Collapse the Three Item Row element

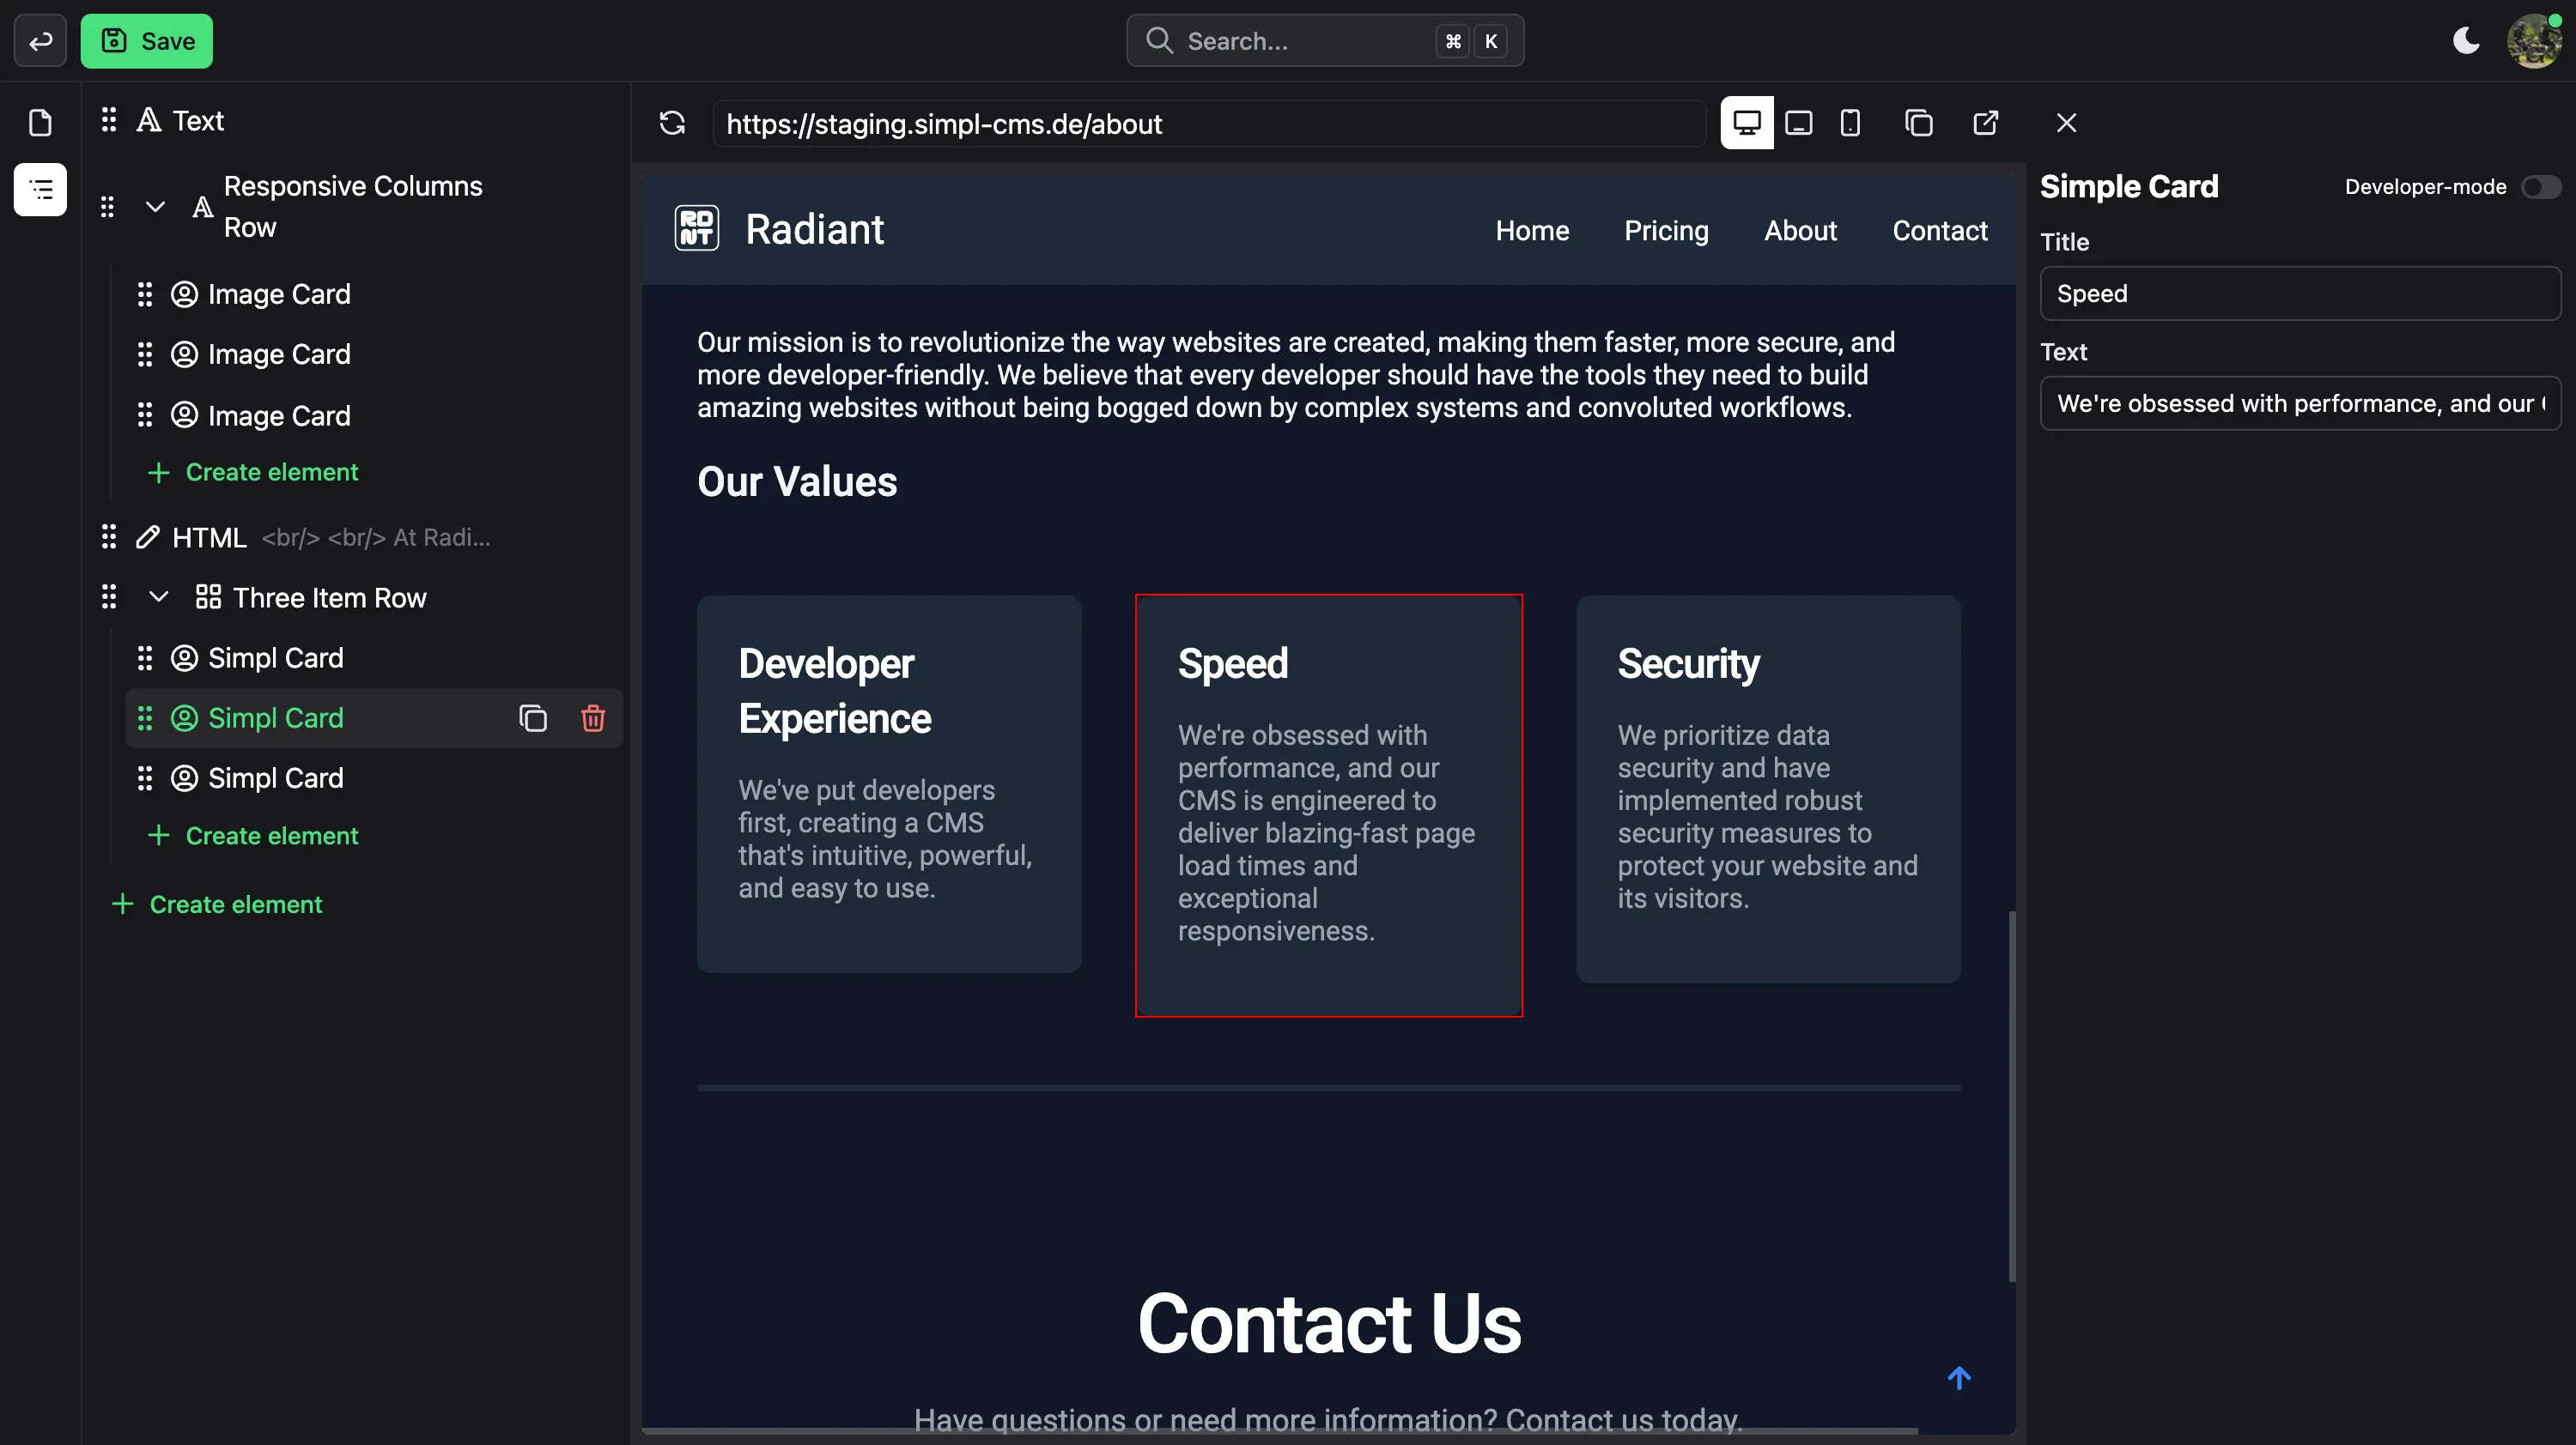tap(158, 596)
